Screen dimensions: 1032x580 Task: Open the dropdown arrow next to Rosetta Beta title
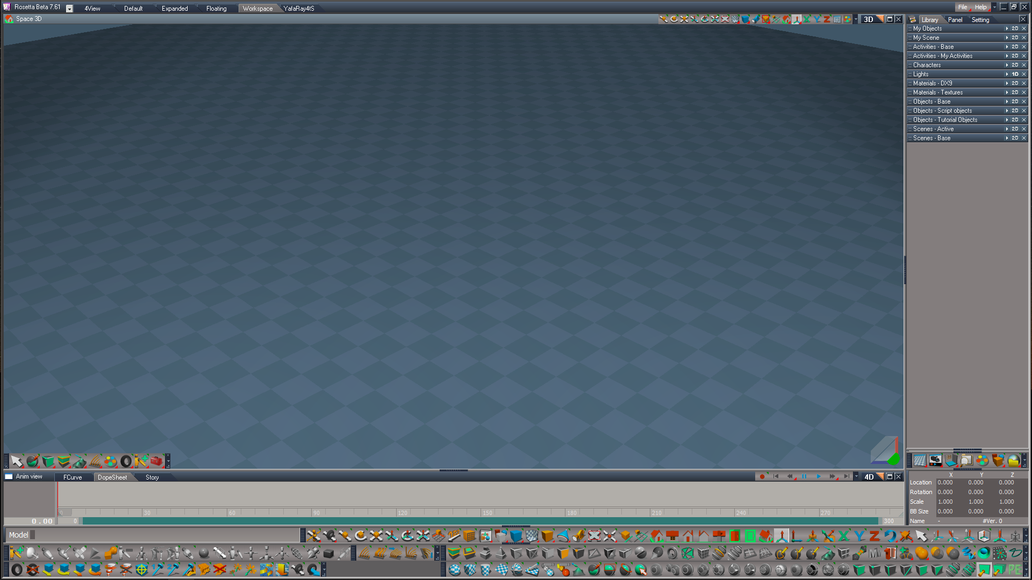coord(69,9)
